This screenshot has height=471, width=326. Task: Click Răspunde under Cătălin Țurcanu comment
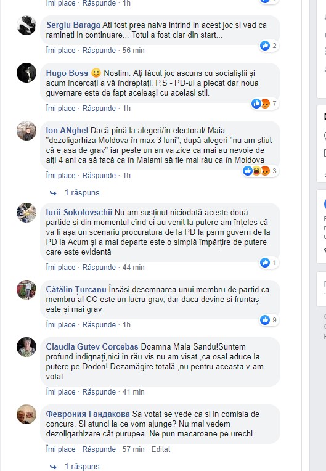pos(99,325)
